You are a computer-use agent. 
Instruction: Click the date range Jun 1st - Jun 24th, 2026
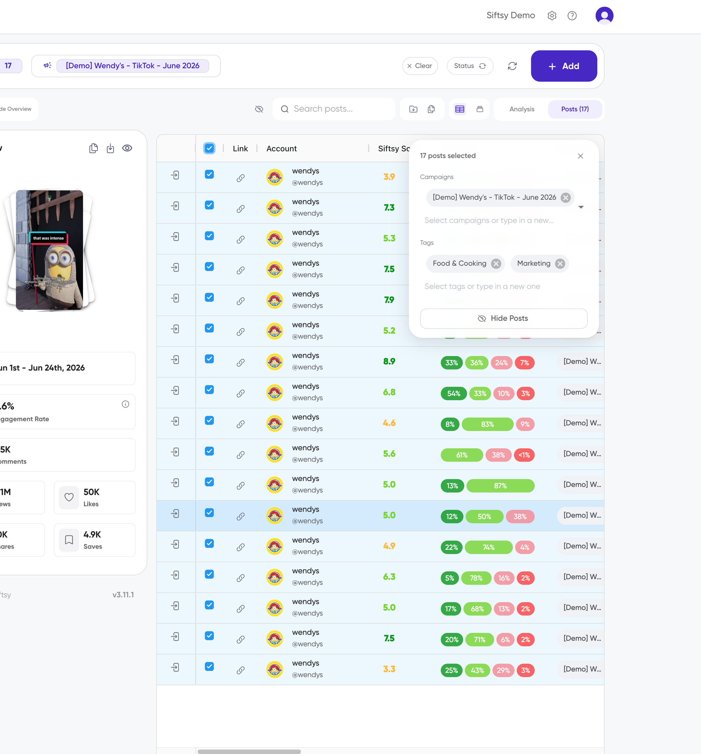pos(42,368)
